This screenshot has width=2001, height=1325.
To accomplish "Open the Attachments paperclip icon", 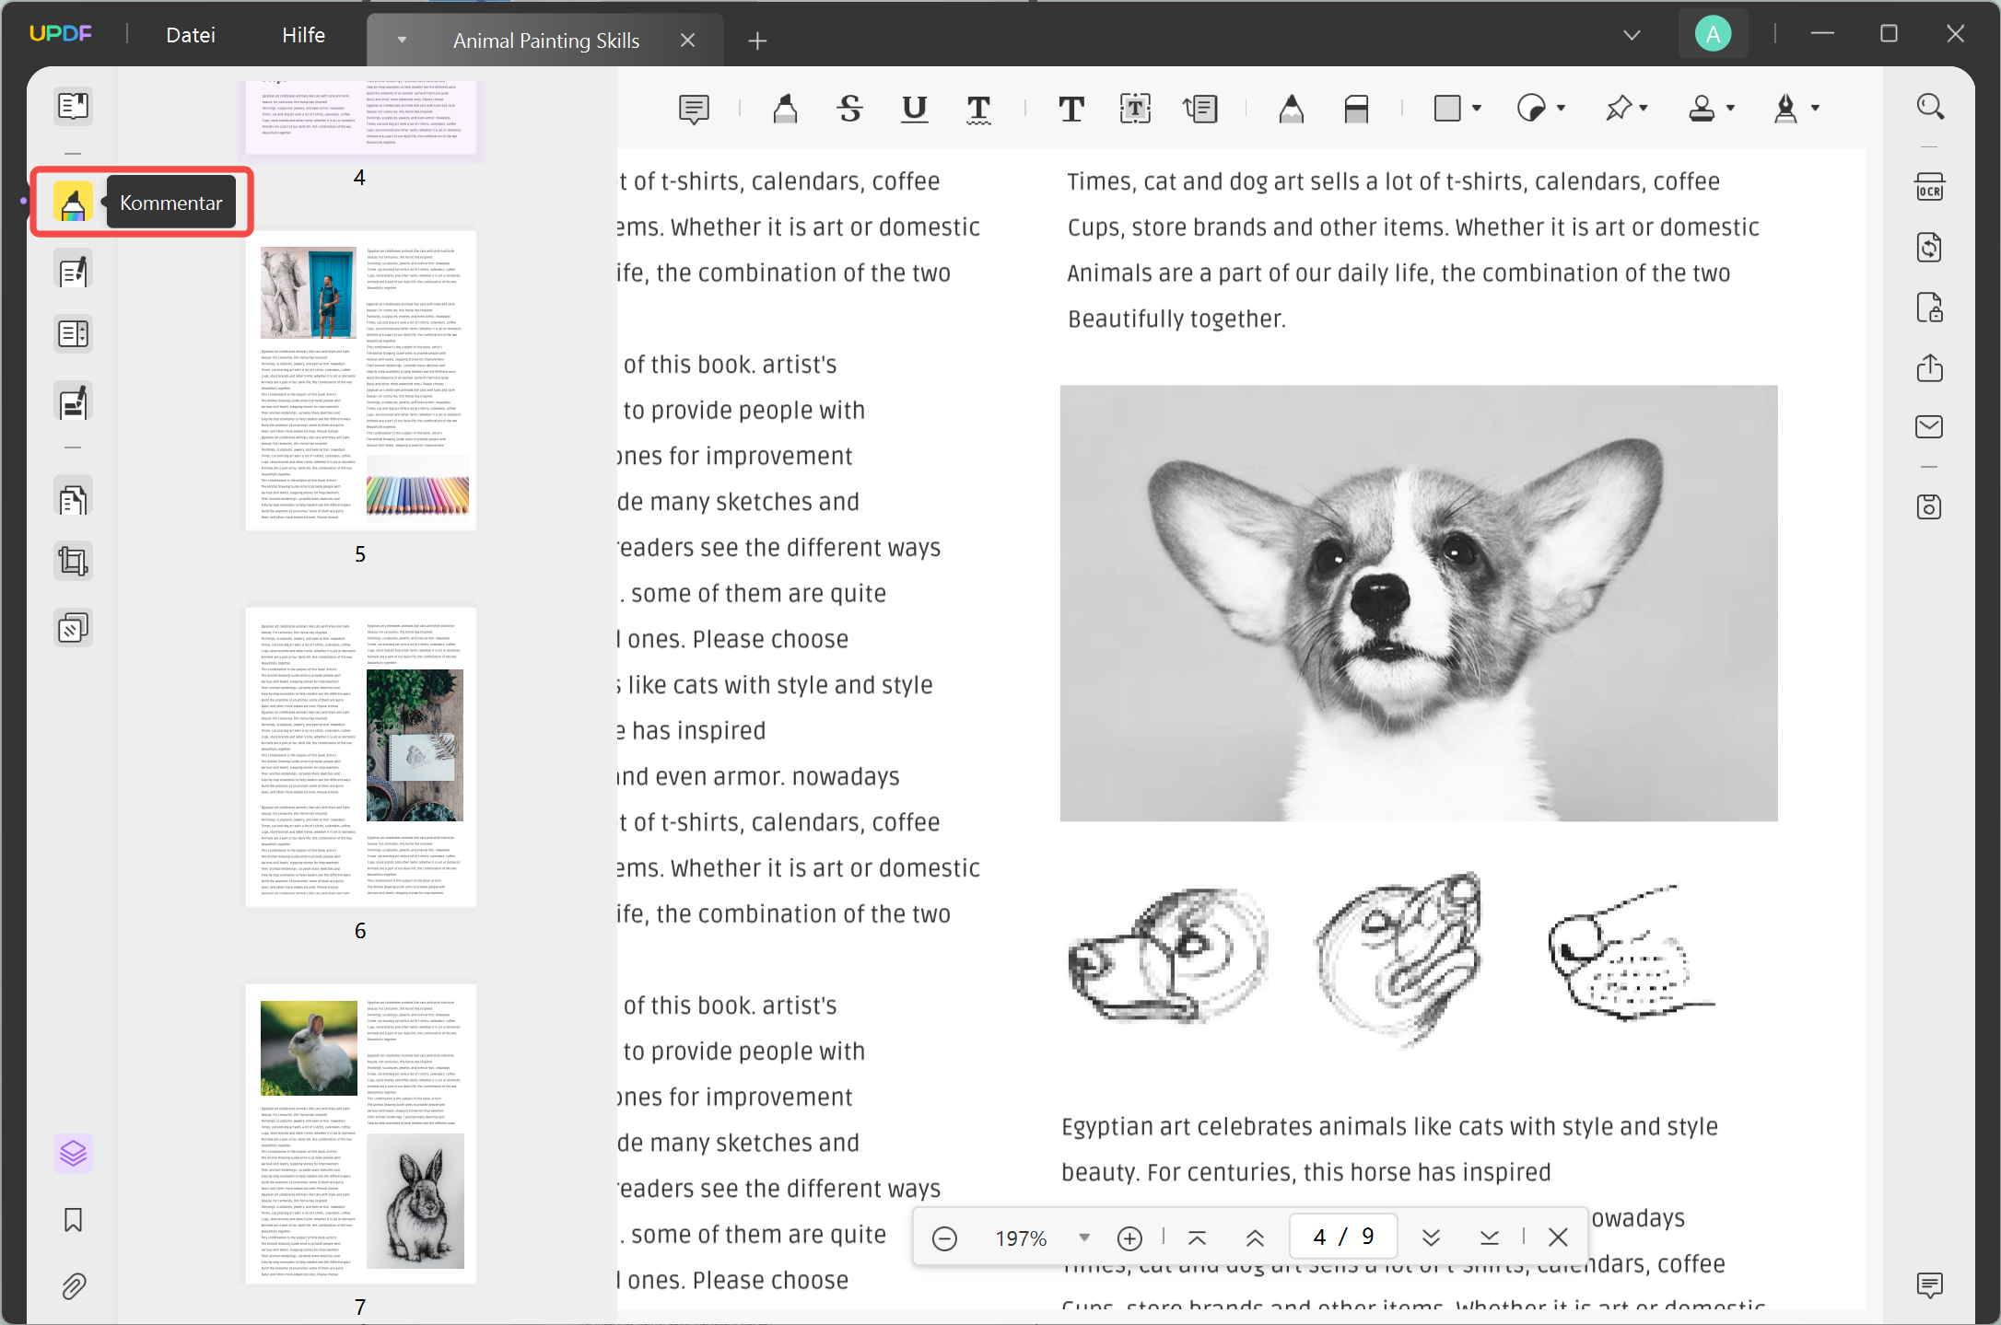I will (x=73, y=1285).
